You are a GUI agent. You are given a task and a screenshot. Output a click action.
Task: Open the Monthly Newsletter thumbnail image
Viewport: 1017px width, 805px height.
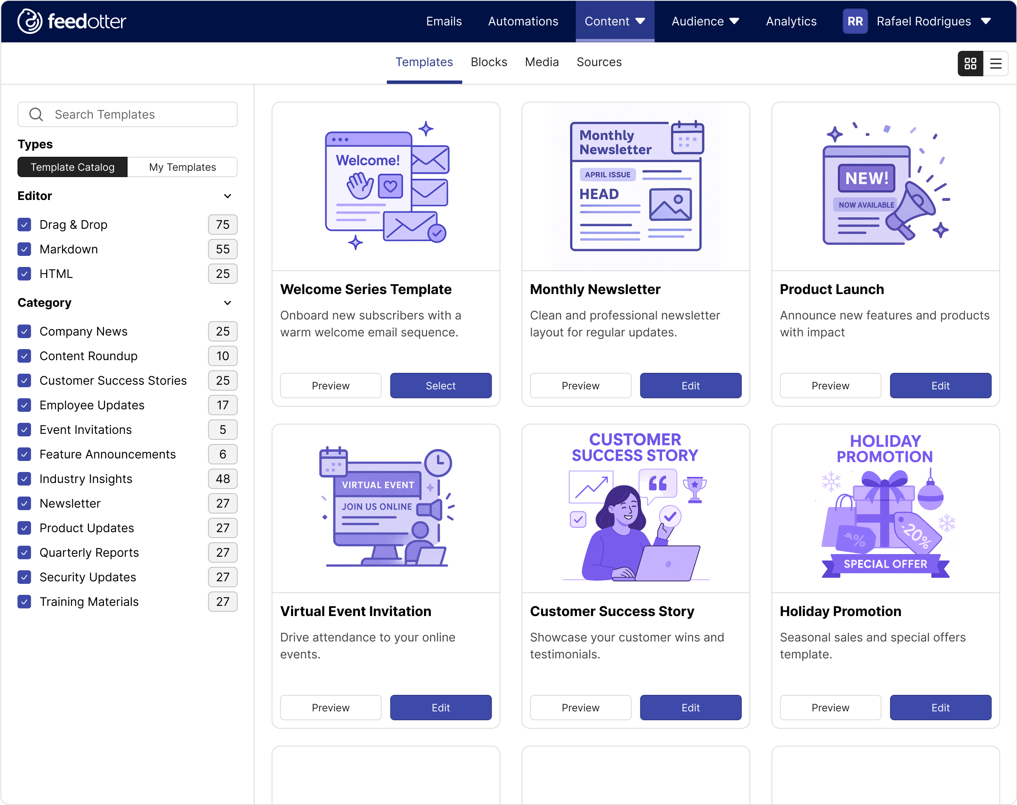coord(635,186)
